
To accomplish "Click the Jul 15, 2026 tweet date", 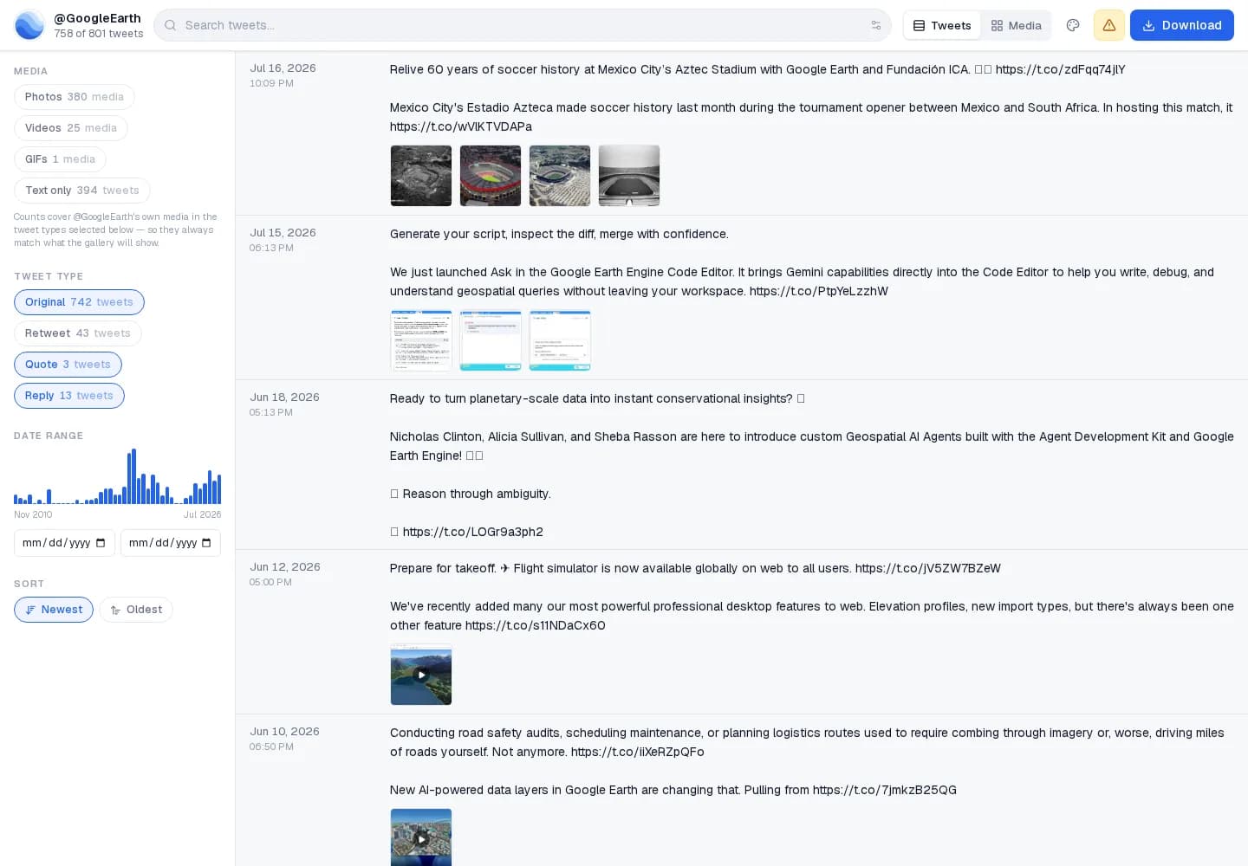I will click(283, 233).
